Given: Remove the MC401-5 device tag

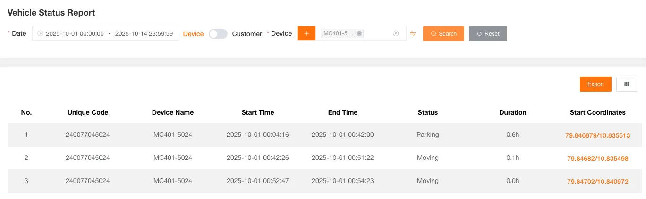Looking at the screenshot, I should (359, 33).
